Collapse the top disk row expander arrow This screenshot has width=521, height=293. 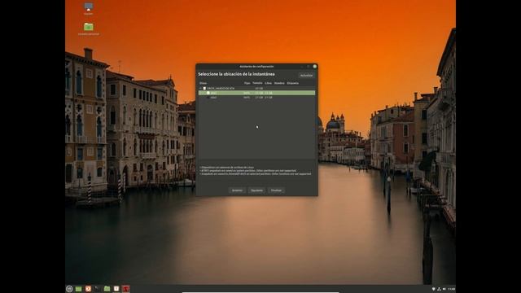pyautogui.click(x=201, y=89)
